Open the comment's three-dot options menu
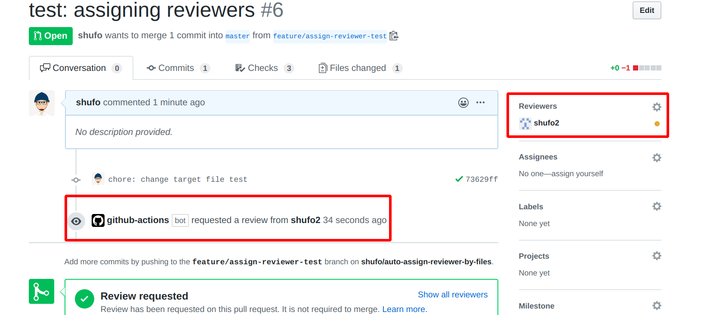Screen dimensions: 701x315 click(x=480, y=103)
